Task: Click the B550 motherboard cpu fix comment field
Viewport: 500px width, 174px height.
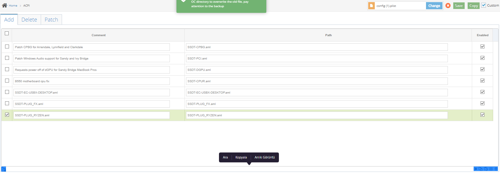Action: point(91,81)
